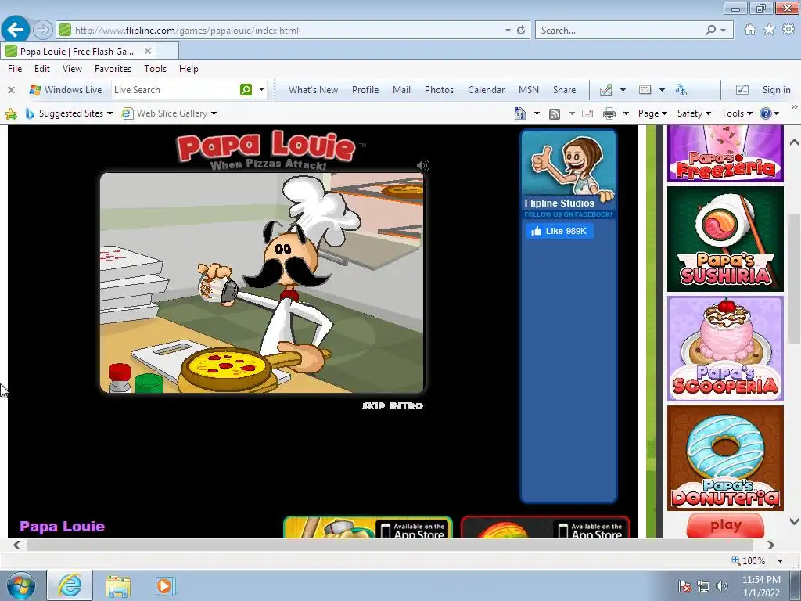This screenshot has height=601, width=801.
Task: Click the browser Forward arrow button
Action: pos(43,30)
